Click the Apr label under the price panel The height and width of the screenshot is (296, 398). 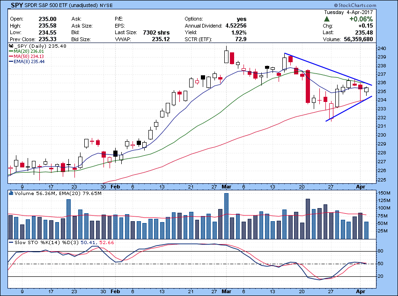[361, 187]
